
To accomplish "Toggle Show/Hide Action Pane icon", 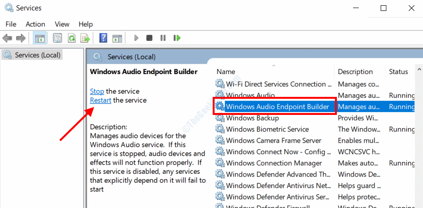I will [118, 38].
